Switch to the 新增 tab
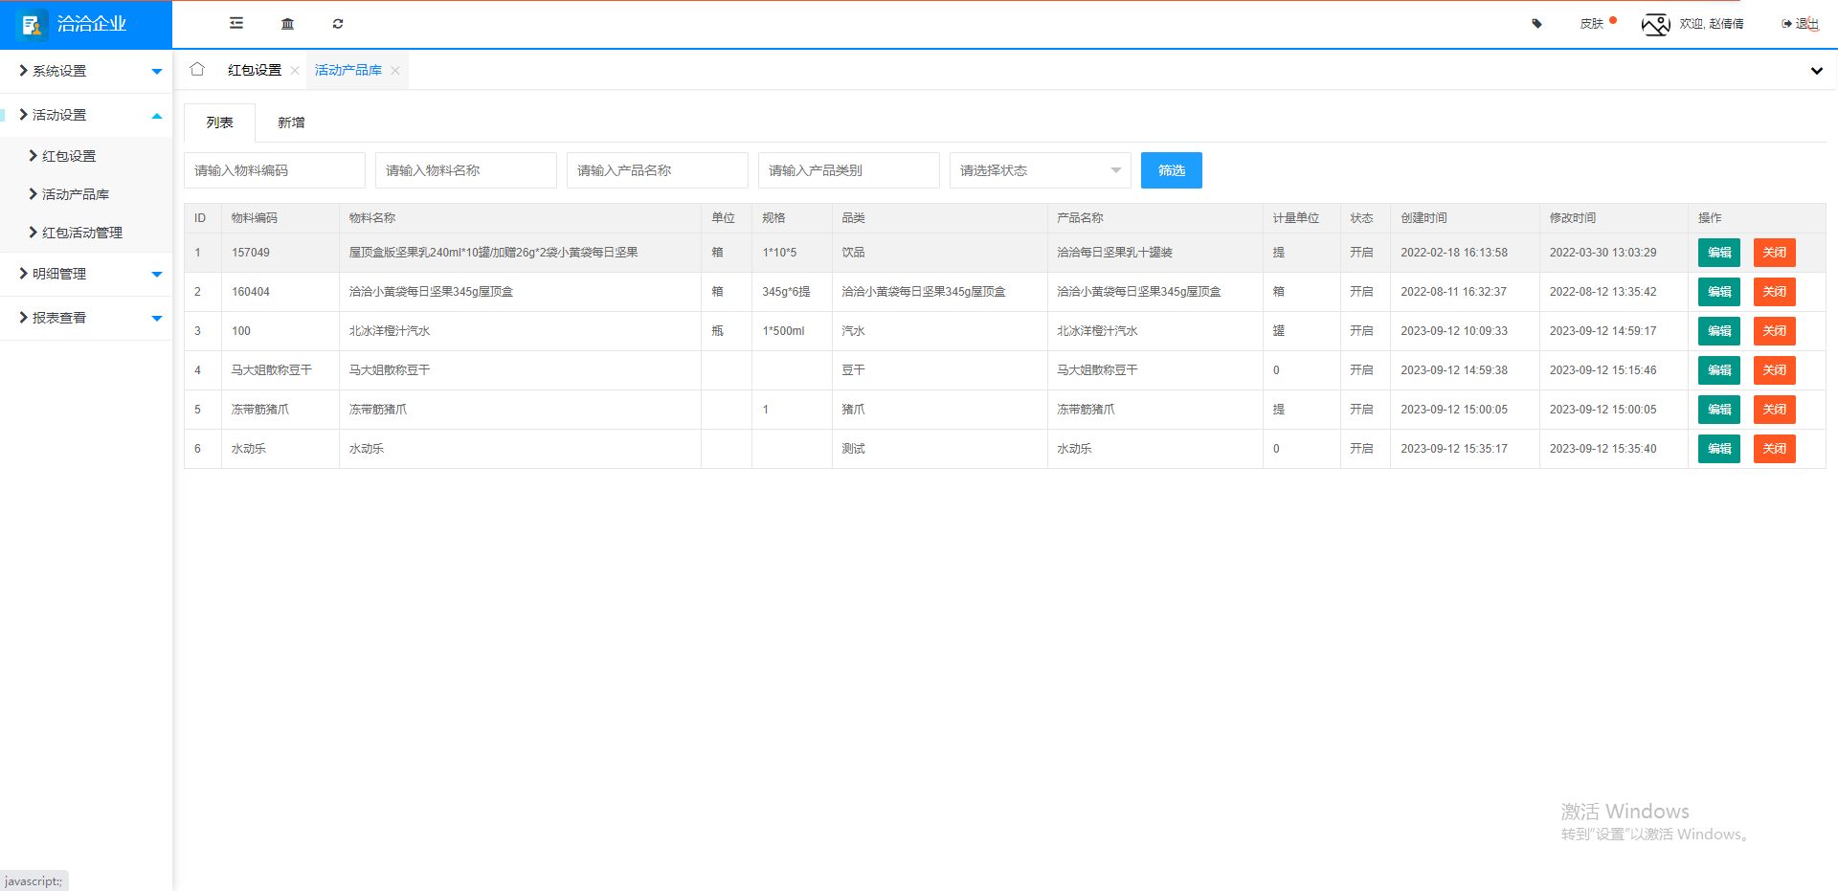The width and height of the screenshot is (1838, 891). [291, 122]
